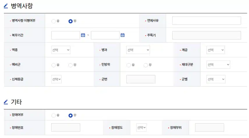The width and height of the screenshot is (249, 138).
Task: Click the 기타 section heading
Action: [16, 102]
